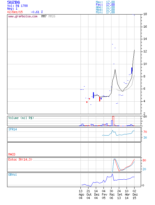The height and width of the screenshot is (205, 155).
Task: Click the 02 Dez 15 date marker
Action: 135,194
